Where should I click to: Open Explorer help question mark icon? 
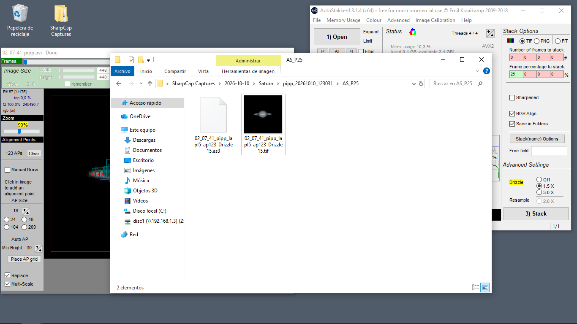click(487, 71)
